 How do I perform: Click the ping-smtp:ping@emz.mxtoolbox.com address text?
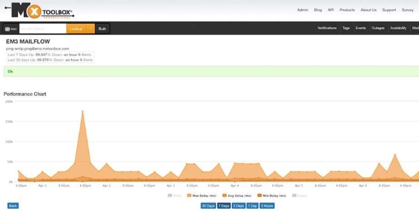(38, 48)
